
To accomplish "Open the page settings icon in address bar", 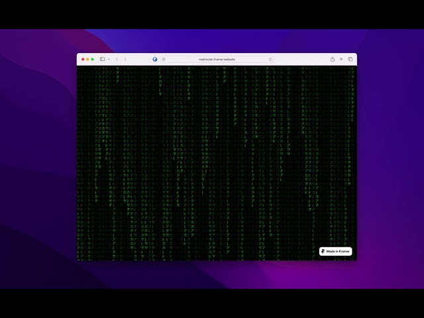I will 164,59.
